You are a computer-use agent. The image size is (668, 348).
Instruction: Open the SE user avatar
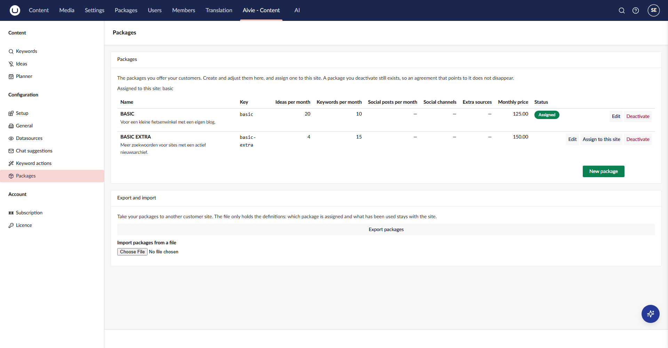(x=654, y=10)
